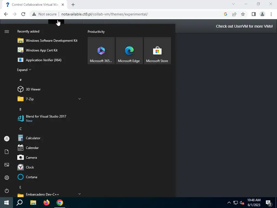Image resolution: width=277 pixels, height=208 pixels.
Task: Launch Firefox from VM taskbar
Action: (x=47, y=203)
